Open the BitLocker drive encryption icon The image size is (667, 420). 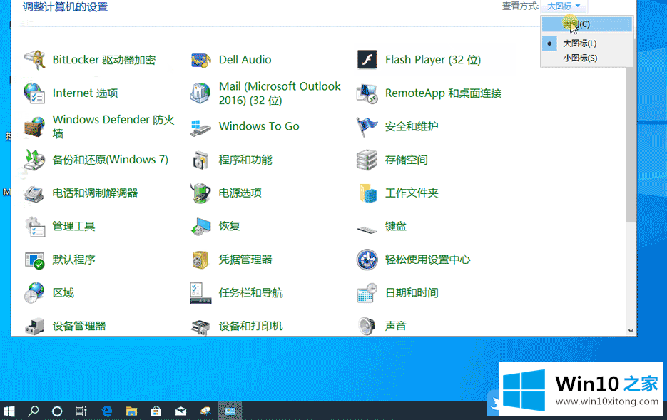click(x=34, y=60)
